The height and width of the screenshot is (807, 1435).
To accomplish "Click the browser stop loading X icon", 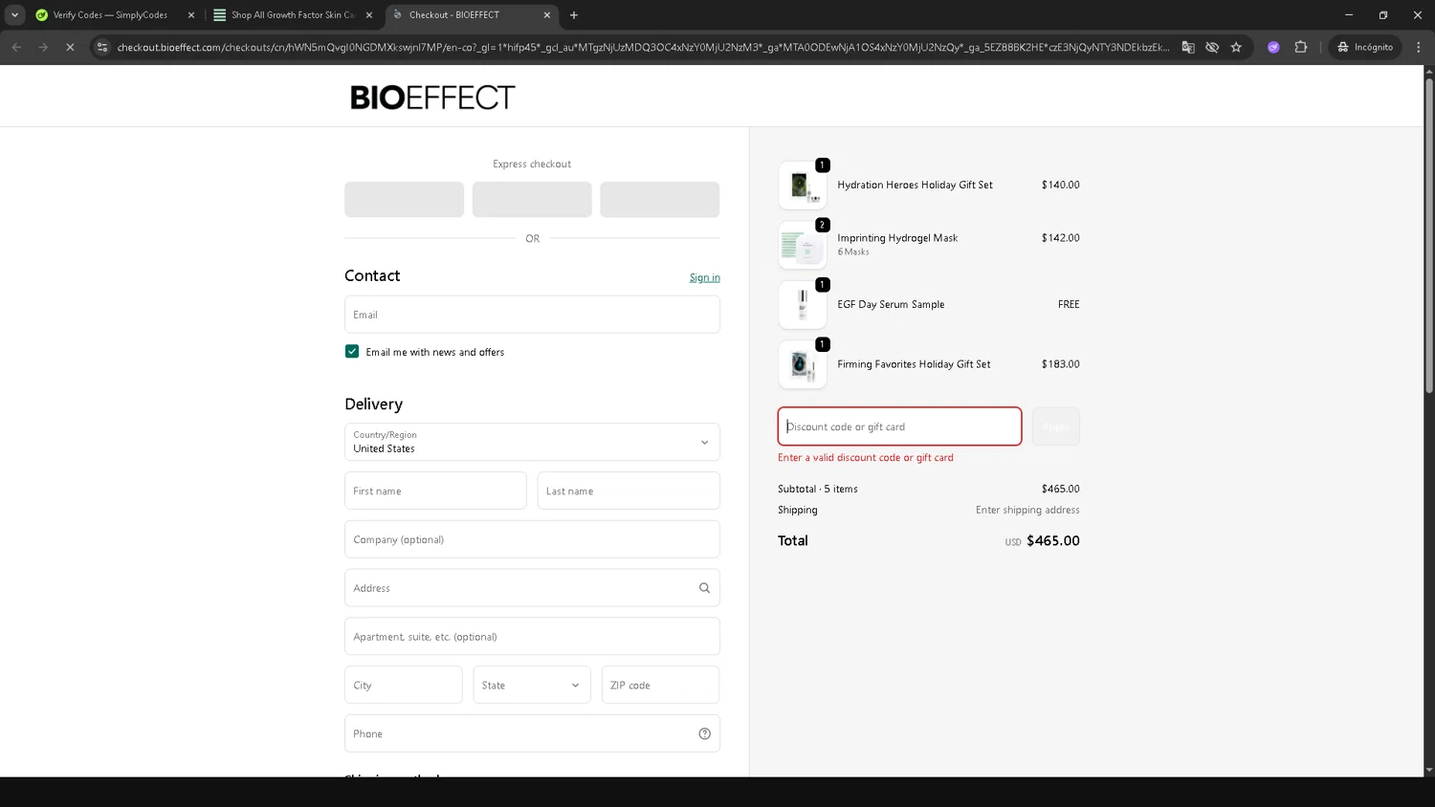I will tap(70, 47).
